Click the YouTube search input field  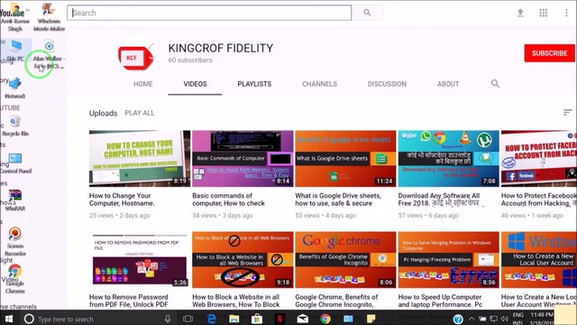click(209, 13)
